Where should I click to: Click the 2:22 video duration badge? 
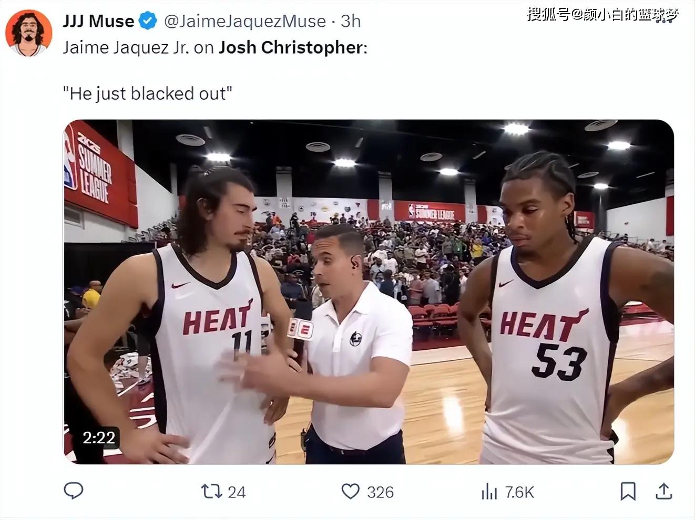click(99, 437)
